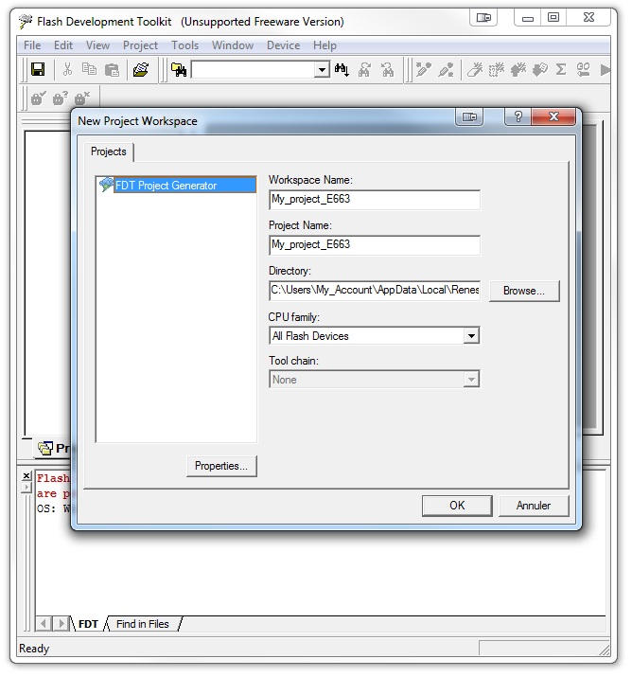The width and height of the screenshot is (632, 677).
Task: Open the File menu
Action: (32, 45)
